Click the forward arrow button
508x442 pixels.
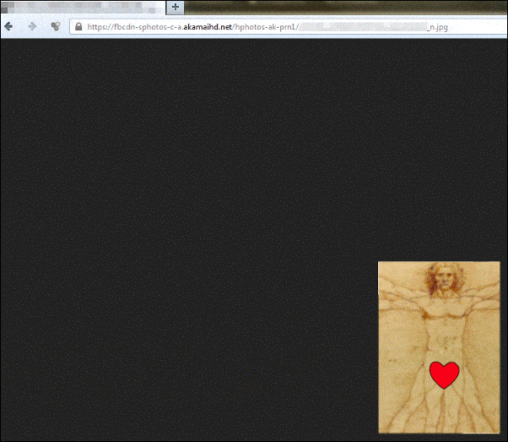click(x=32, y=26)
